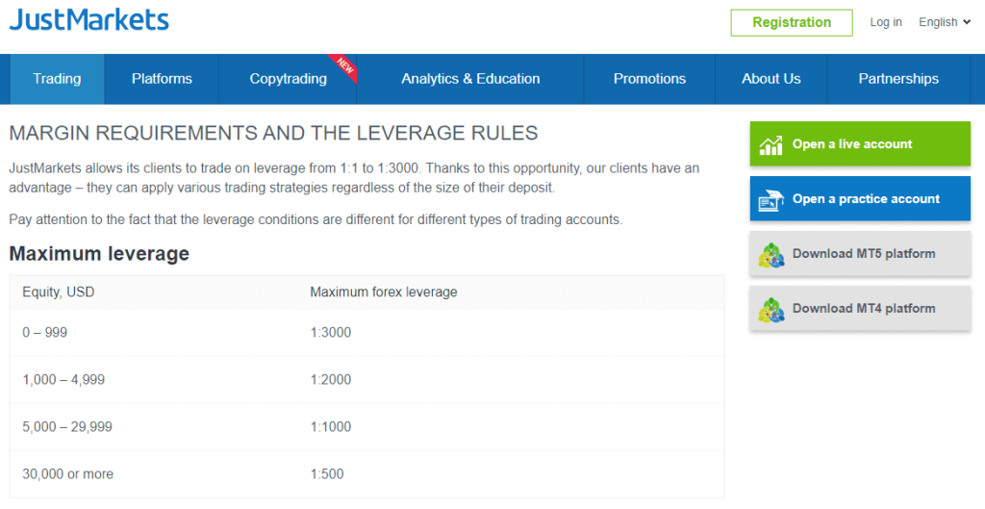This screenshot has width=985, height=509.
Task: Click the Margin Requirements page title
Action: (273, 133)
